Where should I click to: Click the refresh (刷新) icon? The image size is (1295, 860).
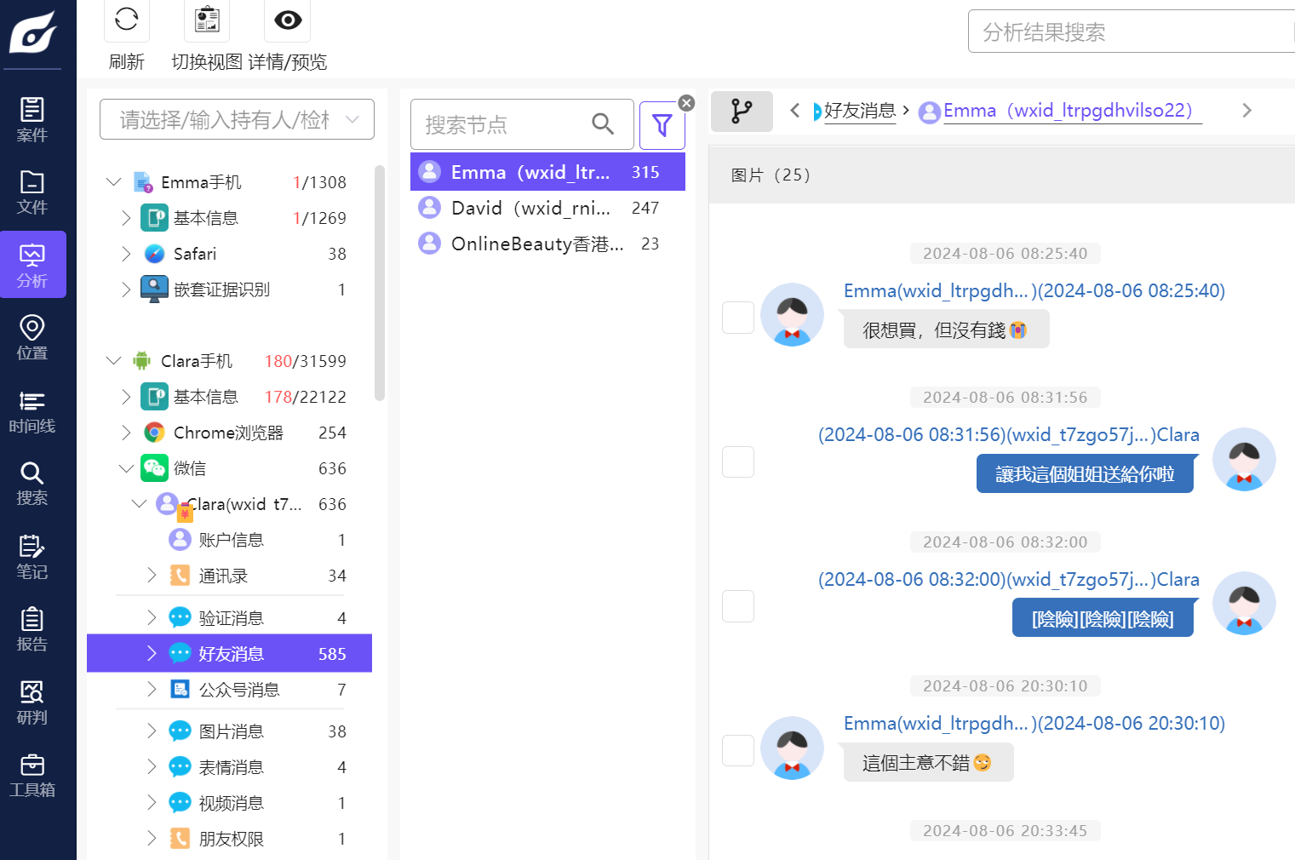126,20
